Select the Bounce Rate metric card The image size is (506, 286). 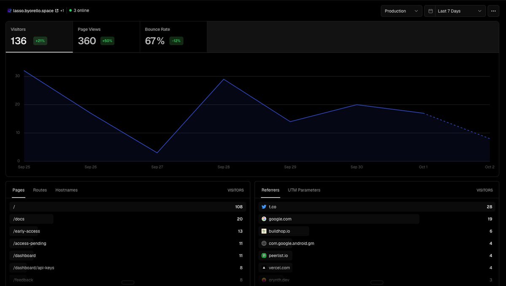(x=173, y=37)
